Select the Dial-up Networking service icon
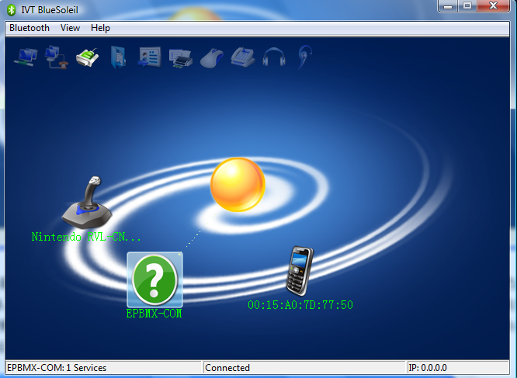Image resolution: width=517 pixels, height=378 pixels. click(x=57, y=57)
